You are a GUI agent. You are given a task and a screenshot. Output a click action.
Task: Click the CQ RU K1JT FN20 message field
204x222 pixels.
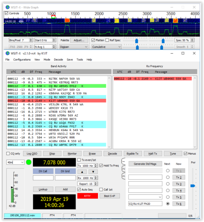click(145, 204)
